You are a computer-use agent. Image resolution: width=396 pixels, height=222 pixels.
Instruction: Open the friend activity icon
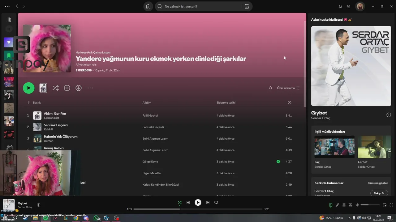click(x=349, y=6)
